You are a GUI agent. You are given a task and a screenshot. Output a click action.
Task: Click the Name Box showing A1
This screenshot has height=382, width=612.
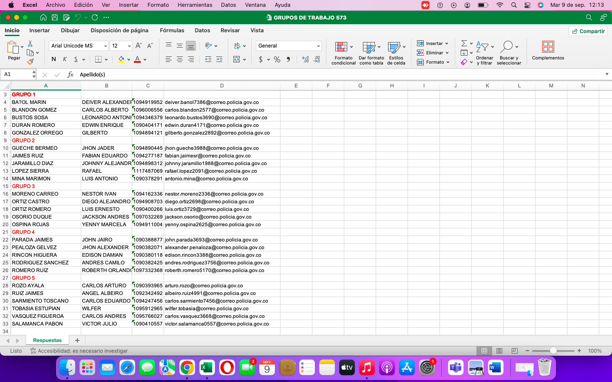click(17, 74)
